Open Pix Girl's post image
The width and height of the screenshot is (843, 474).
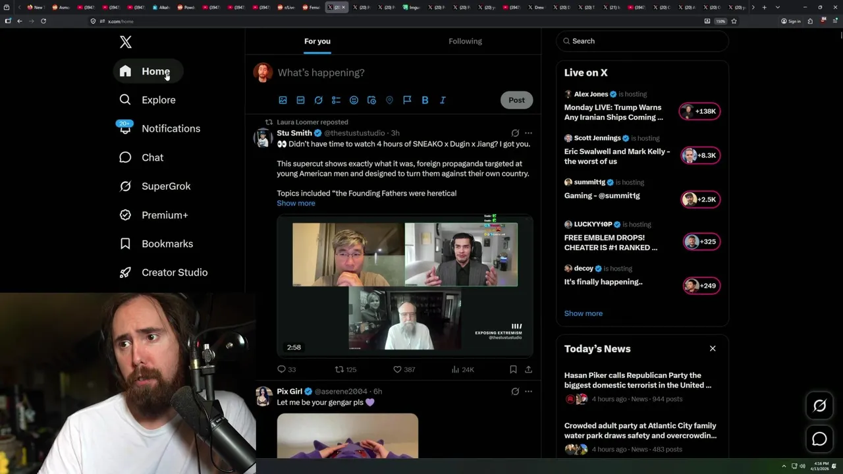pos(347,436)
